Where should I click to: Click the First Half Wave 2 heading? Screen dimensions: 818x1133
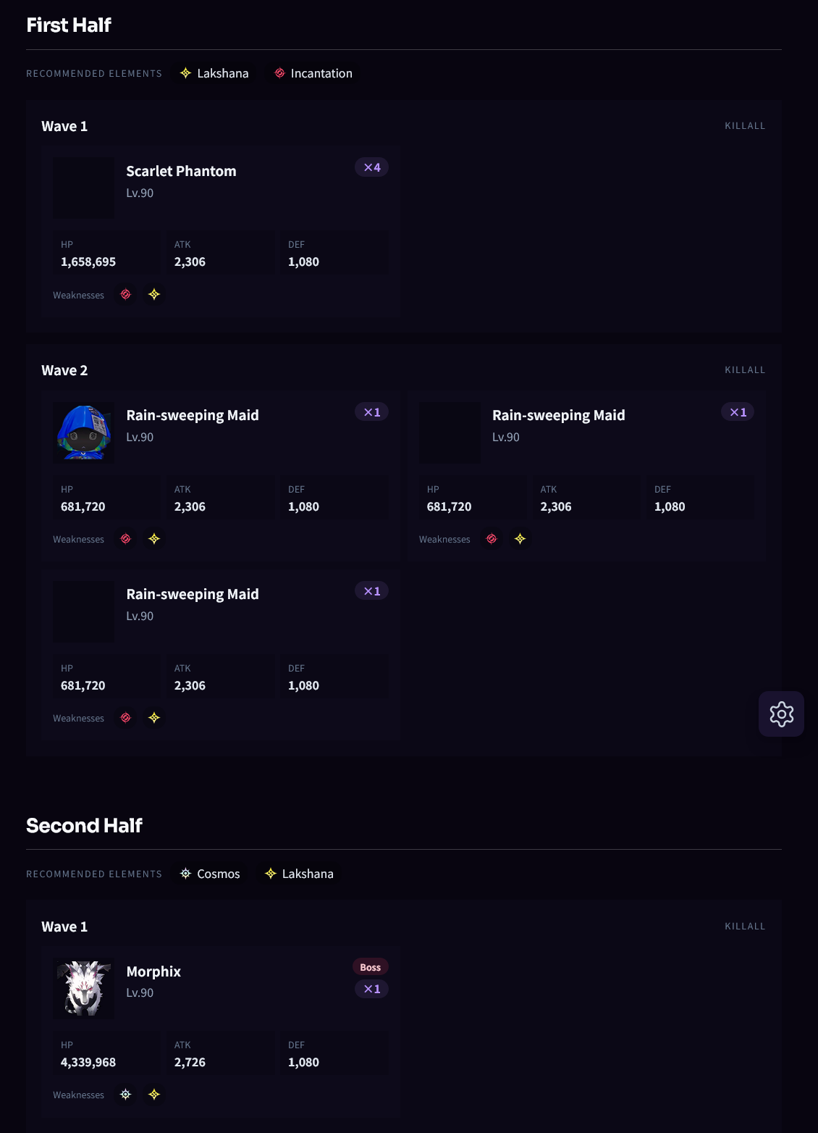pyautogui.click(x=64, y=370)
